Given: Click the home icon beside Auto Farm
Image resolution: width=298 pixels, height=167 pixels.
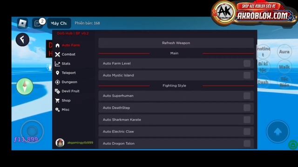Looking at the screenshot, I should point(58,45).
